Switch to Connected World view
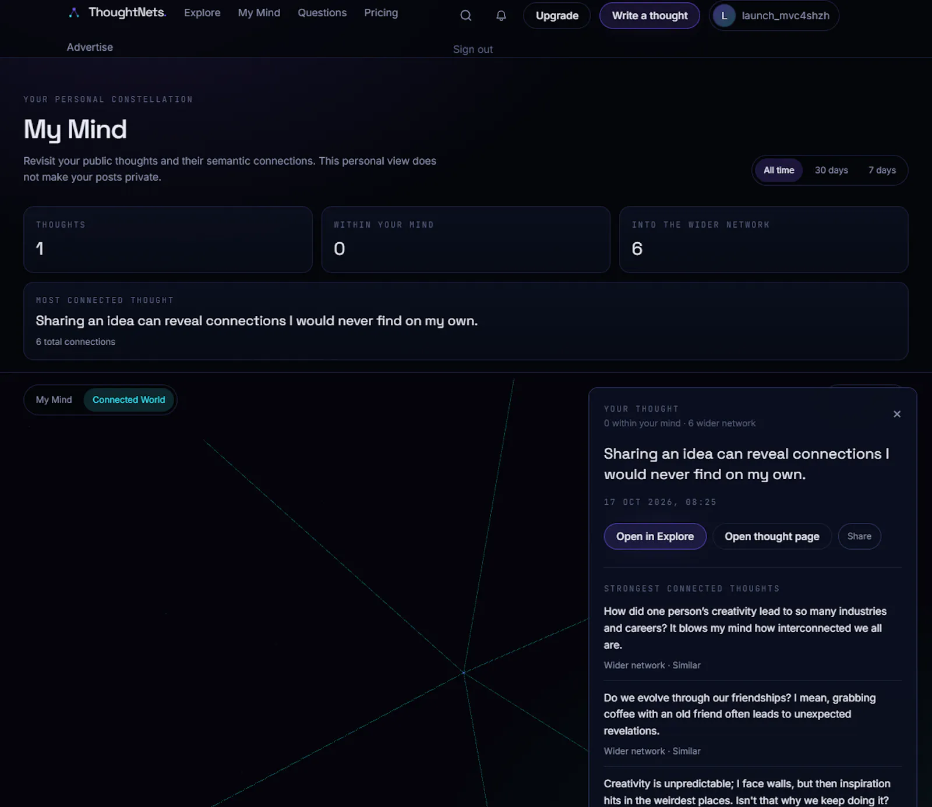 (x=129, y=400)
